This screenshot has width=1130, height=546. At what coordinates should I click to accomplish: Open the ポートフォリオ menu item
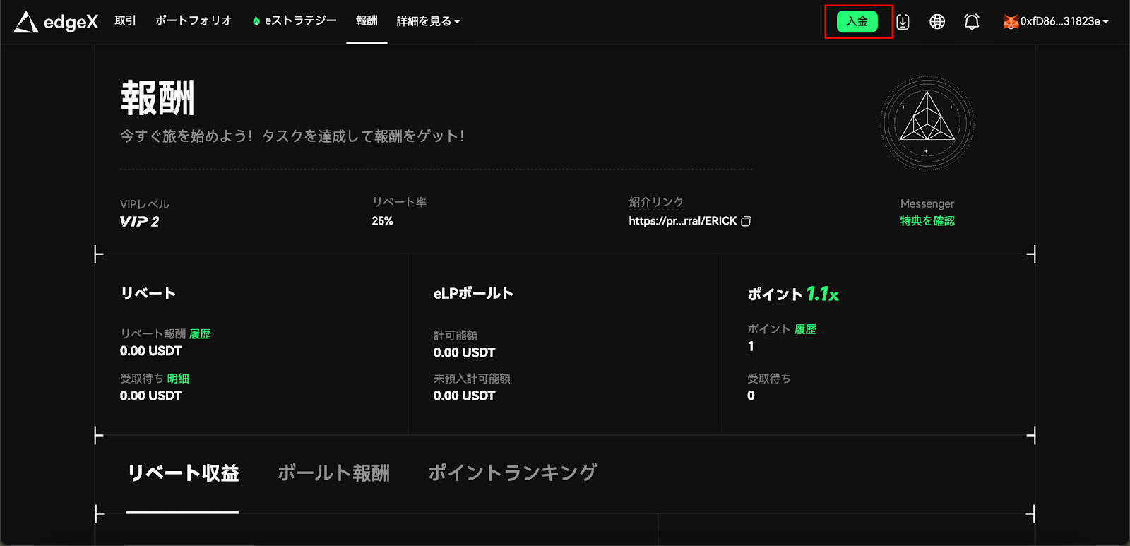194,20
